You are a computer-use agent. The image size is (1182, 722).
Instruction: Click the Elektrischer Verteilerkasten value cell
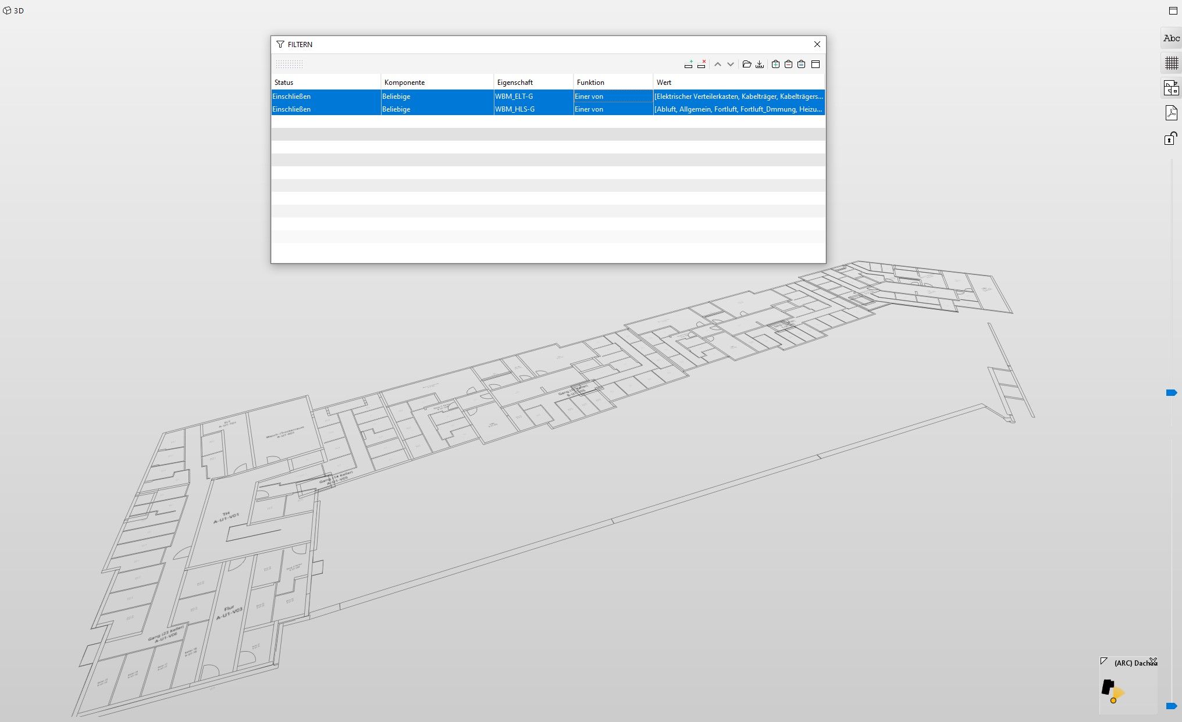tap(739, 96)
